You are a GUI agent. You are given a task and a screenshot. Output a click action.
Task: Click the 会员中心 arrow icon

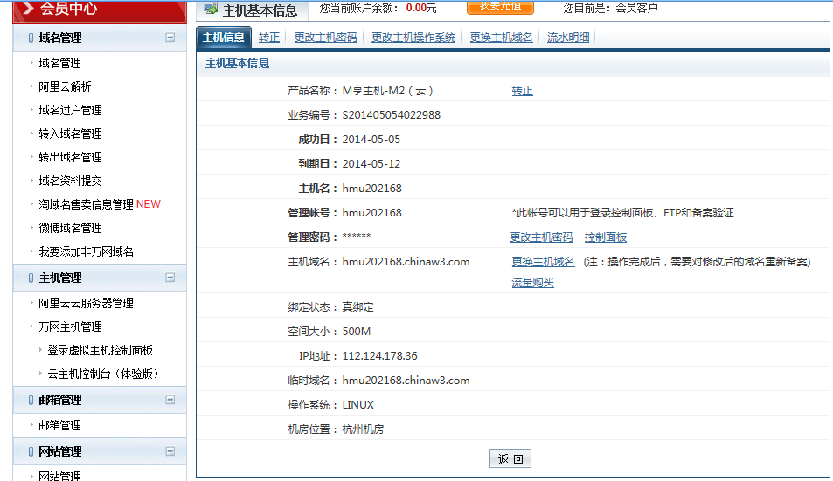coord(28,9)
